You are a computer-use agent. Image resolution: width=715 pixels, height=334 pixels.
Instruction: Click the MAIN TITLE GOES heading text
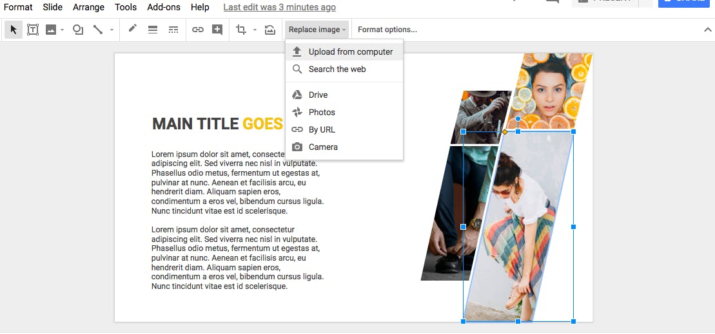pos(217,124)
